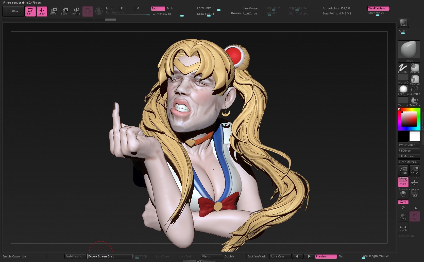Image resolution: width=424 pixels, height=262 pixels.
Task: Click Enable Customize
Action: 24,256
